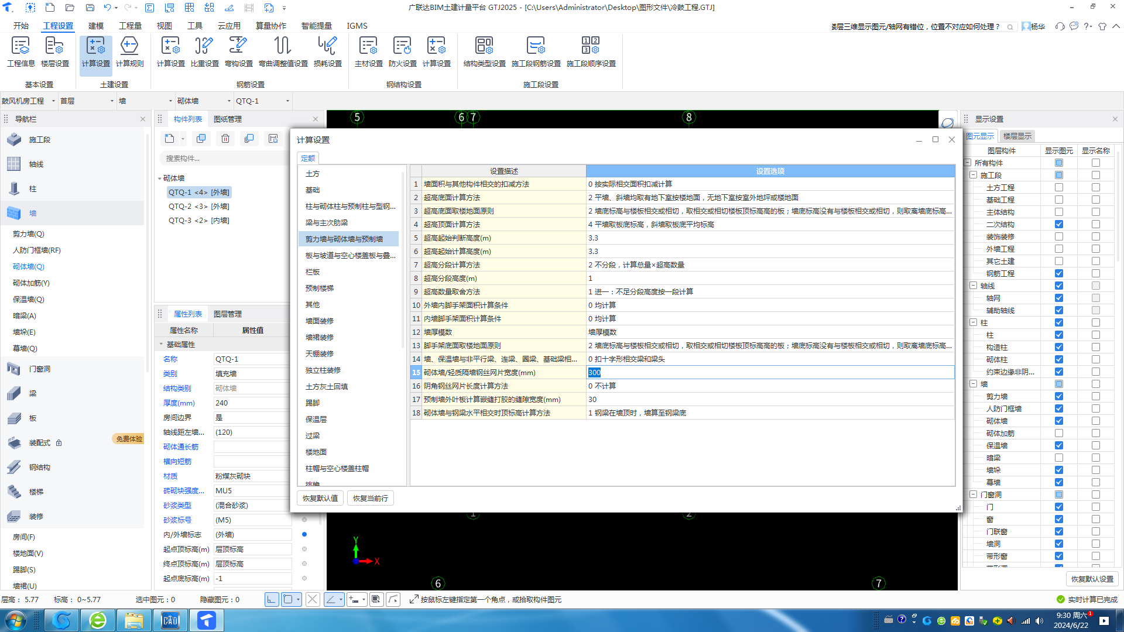Open 比重设置 ribbon icon

pyautogui.click(x=204, y=51)
